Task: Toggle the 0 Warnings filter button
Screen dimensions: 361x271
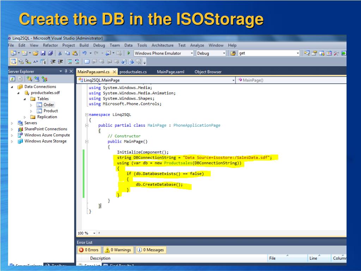Action: coord(118,250)
